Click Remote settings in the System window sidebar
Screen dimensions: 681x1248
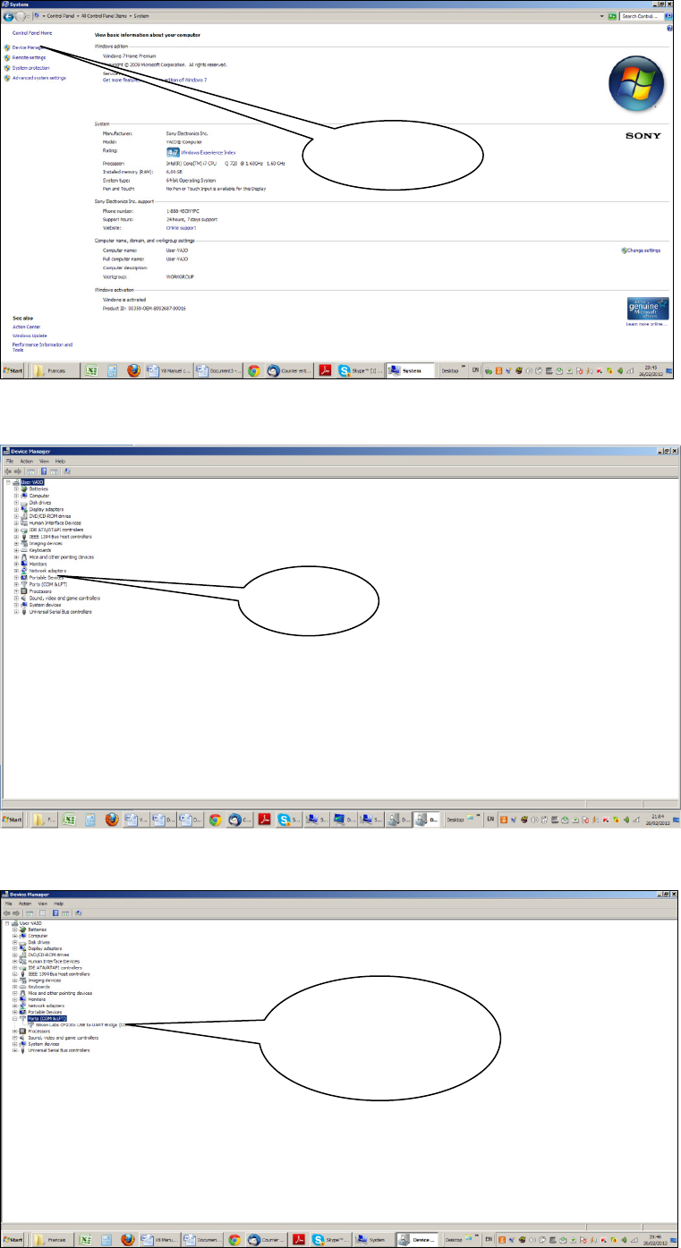click(29, 57)
